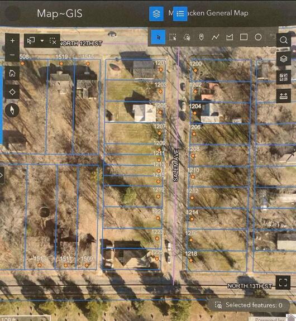296x321 pixels.
Task: Enter fullscreen map view
Action: (283, 282)
